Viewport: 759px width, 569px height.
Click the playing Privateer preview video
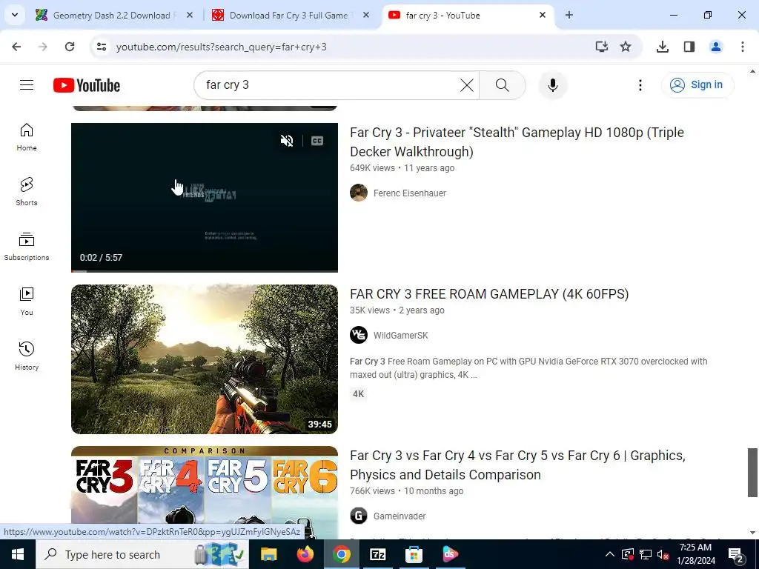[205, 197]
